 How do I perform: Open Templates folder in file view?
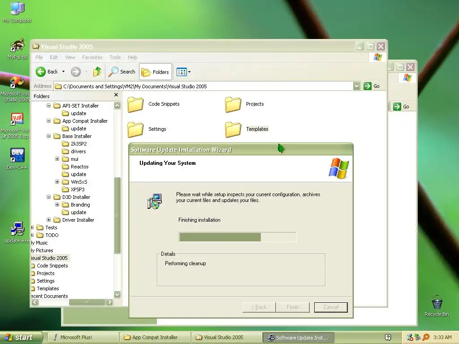247,129
